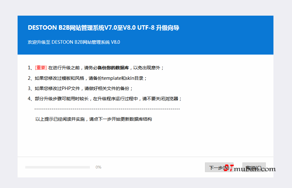Click the 0% progress percentage label

coord(99,167)
